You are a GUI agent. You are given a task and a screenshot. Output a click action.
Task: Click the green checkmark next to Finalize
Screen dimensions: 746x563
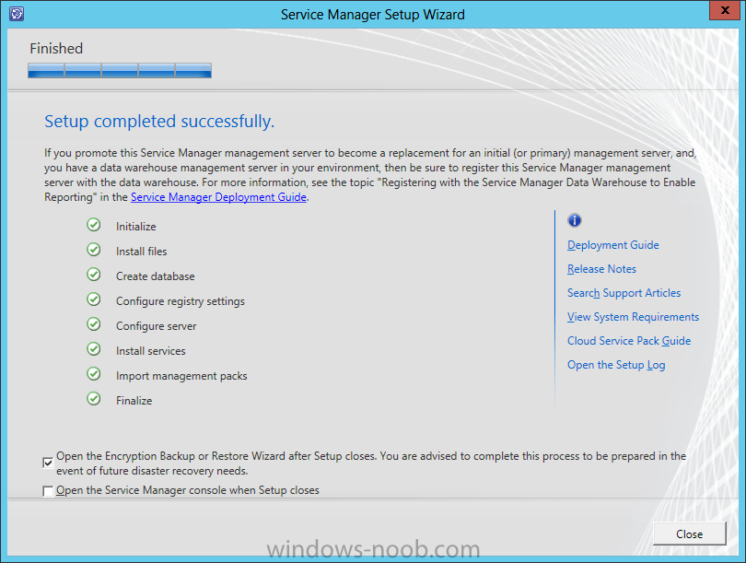tap(94, 399)
